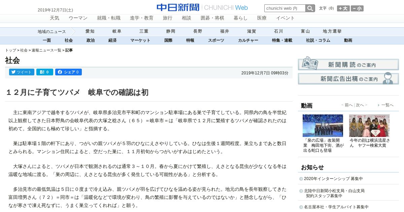Click in the chunichi web search field
Image resolution: width=404 pixels, height=212 pixels.
pos(285,8)
